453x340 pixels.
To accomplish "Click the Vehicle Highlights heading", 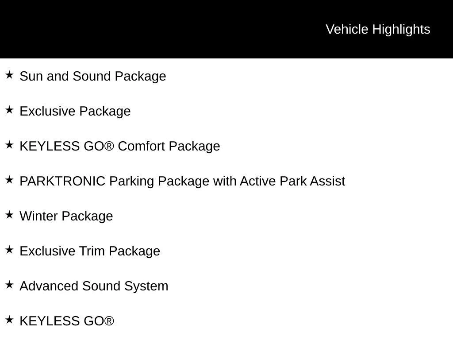I will coord(378,29).
